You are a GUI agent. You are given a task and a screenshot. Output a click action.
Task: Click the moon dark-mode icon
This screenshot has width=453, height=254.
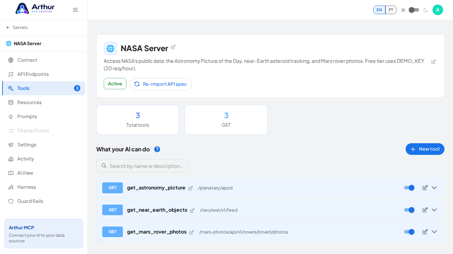point(425,10)
